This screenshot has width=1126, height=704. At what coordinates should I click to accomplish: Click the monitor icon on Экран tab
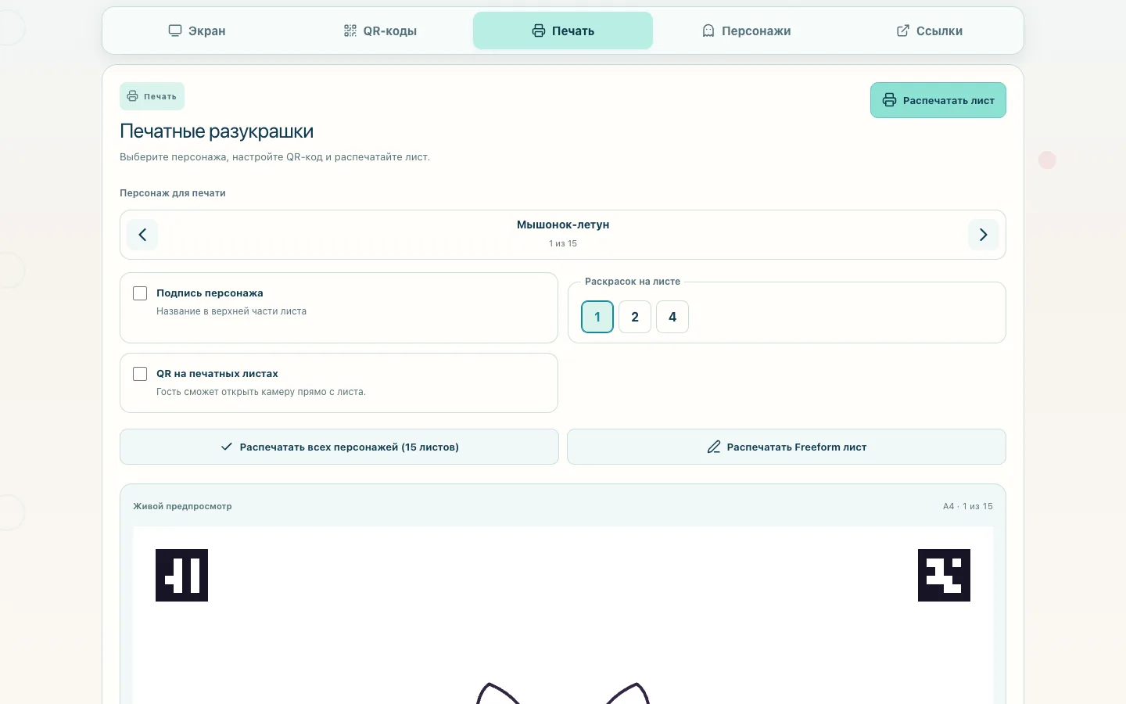point(175,31)
